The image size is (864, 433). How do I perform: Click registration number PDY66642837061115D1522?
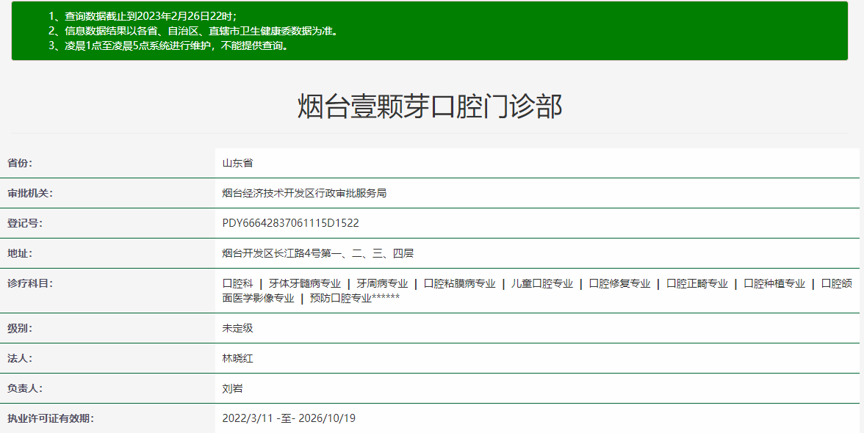[290, 223]
